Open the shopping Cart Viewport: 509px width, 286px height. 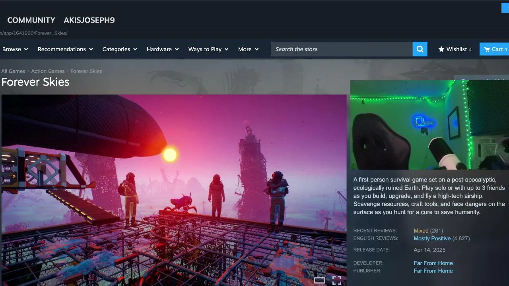[x=495, y=49]
